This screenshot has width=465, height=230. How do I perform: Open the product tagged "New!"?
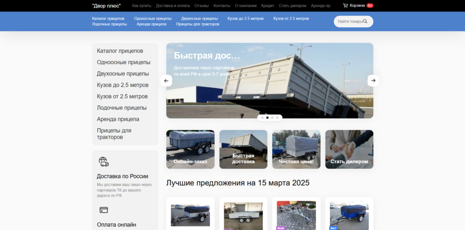pyautogui.click(x=296, y=215)
